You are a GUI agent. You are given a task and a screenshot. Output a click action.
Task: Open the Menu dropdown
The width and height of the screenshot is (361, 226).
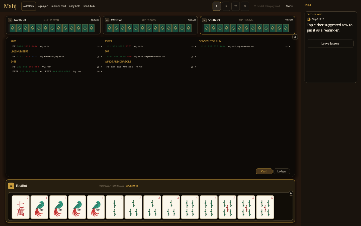(289, 6)
